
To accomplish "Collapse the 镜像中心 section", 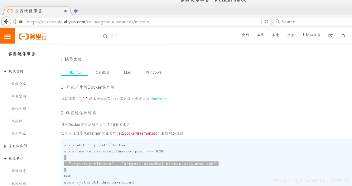I will (5, 158).
